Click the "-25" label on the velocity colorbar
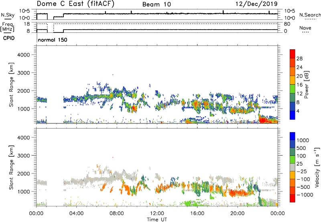This screenshot has height=222, width=321. [x=301, y=172]
